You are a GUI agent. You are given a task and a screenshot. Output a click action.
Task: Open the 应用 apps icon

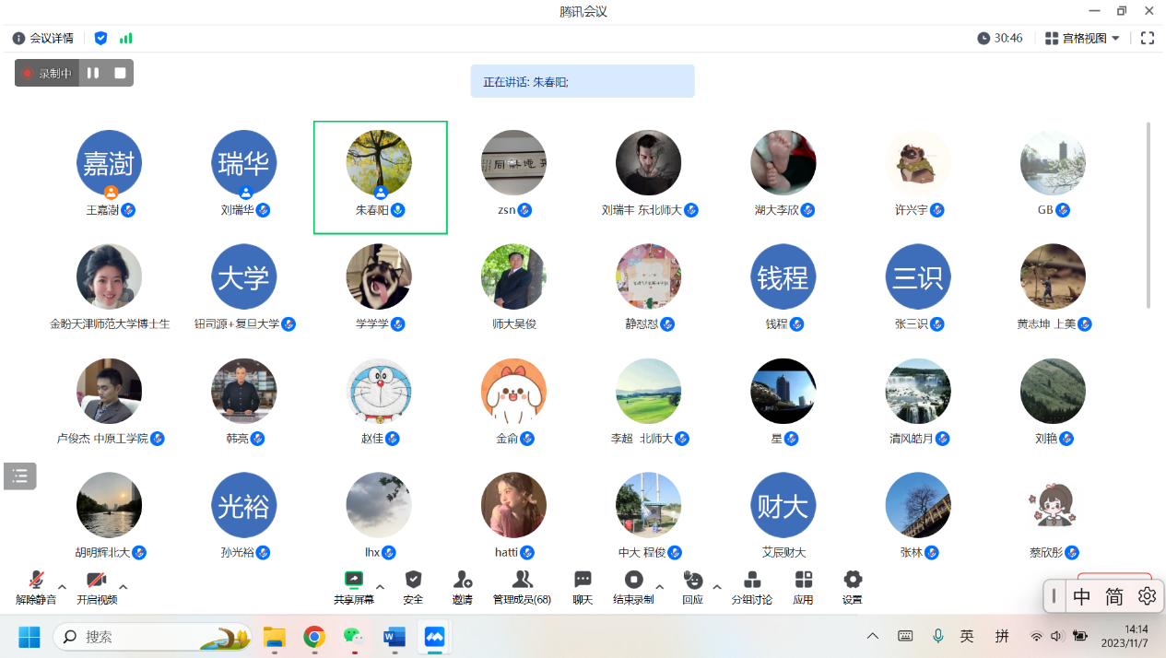[803, 581]
